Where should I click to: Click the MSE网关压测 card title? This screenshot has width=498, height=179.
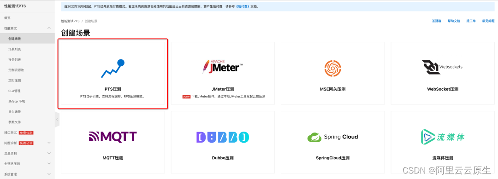pos(332,89)
